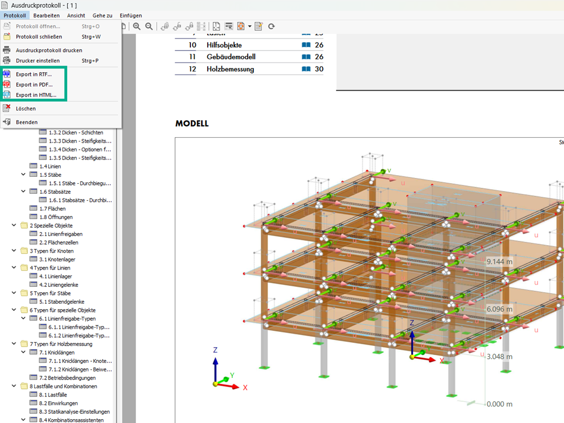This screenshot has width=564, height=423.
Task: Click the refresh protocol icon in toolbar
Action: pyautogui.click(x=271, y=26)
